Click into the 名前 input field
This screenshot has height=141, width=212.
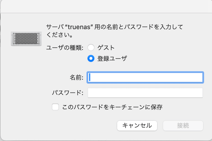click(146, 77)
